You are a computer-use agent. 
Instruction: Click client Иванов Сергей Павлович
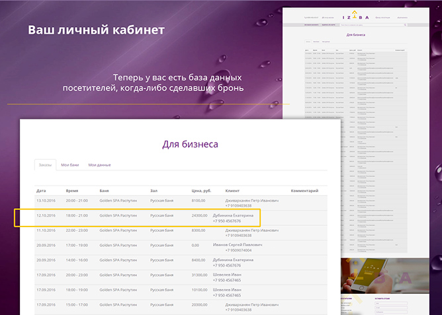(238, 245)
